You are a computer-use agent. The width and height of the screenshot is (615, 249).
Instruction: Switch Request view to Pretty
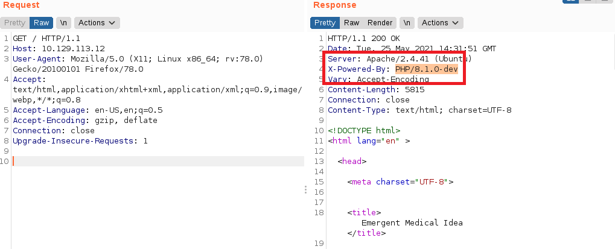point(14,23)
